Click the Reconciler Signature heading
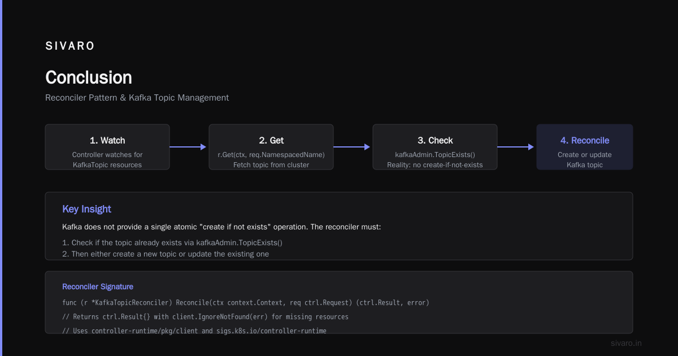 coord(98,286)
